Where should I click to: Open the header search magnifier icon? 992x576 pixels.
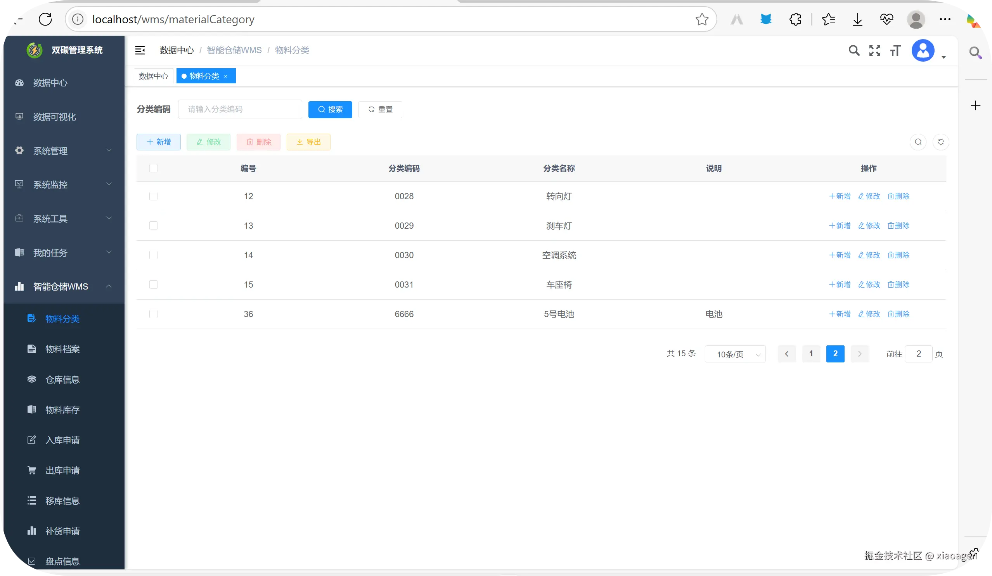click(854, 50)
